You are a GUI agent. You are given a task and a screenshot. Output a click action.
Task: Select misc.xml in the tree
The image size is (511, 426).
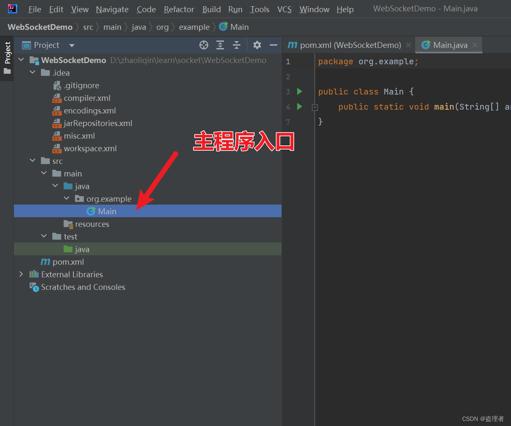click(79, 136)
